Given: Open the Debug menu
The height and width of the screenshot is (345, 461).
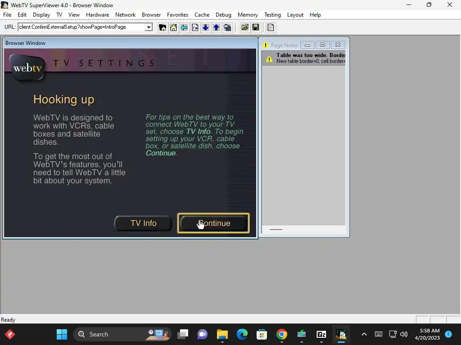Looking at the screenshot, I should [223, 15].
